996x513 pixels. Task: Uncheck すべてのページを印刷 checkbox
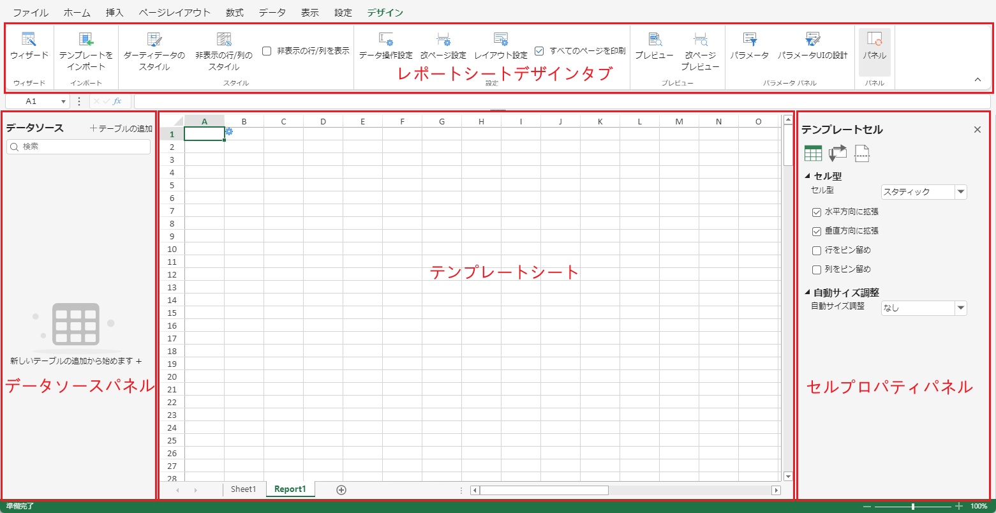(539, 50)
